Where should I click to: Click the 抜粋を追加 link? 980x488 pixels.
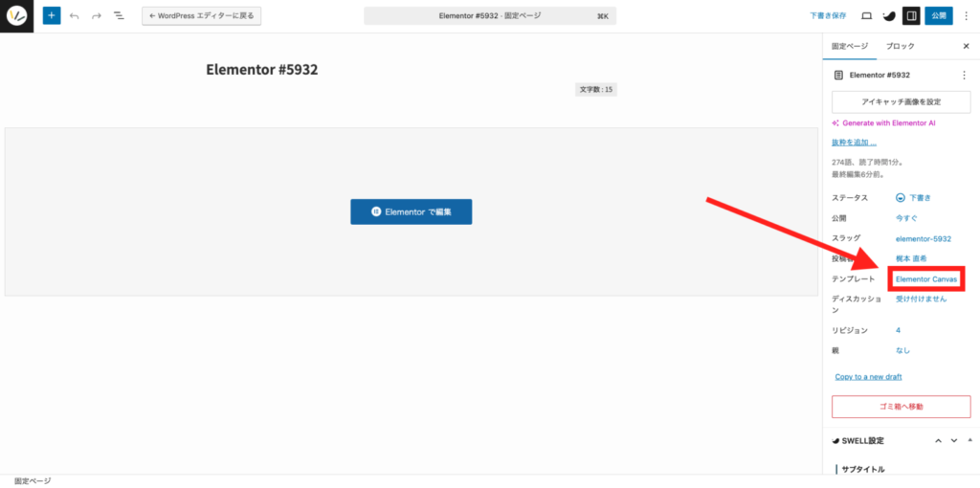coord(854,143)
